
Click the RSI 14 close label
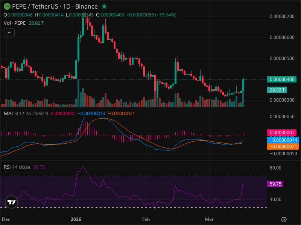17,167
